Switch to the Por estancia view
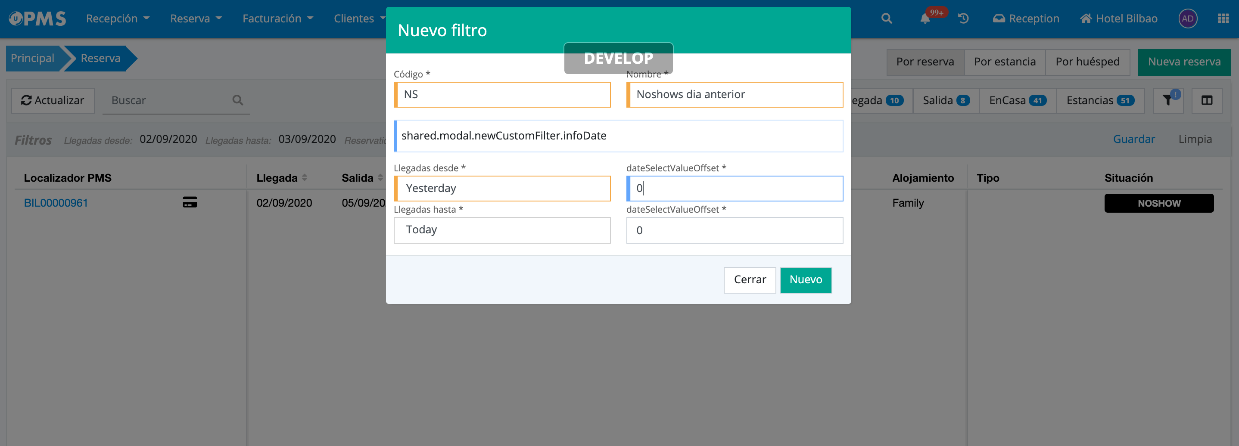The width and height of the screenshot is (1239, 446). [x=1004, y=62]
